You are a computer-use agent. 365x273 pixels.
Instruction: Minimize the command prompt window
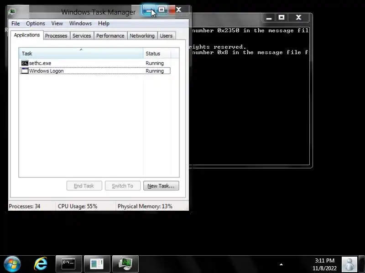point(269,18)
